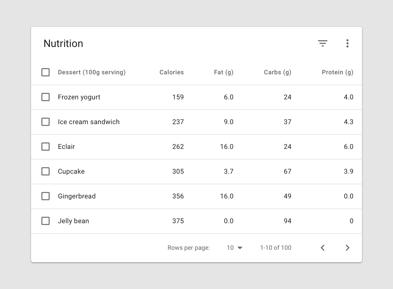Sort by the Protein (g) column header
Viewport: 393px width, 289px height.
[337, 72]
